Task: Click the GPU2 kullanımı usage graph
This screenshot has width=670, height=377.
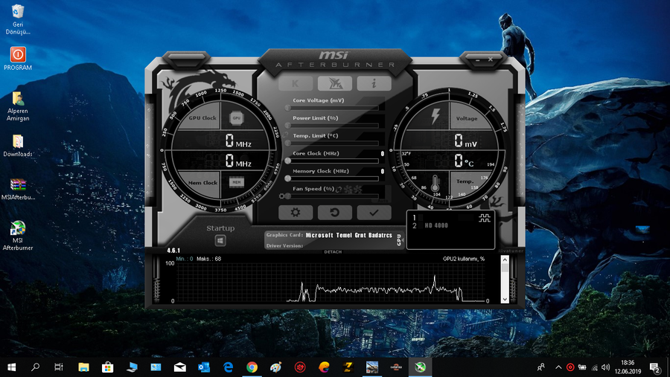Action: click(x=331, y=283)
